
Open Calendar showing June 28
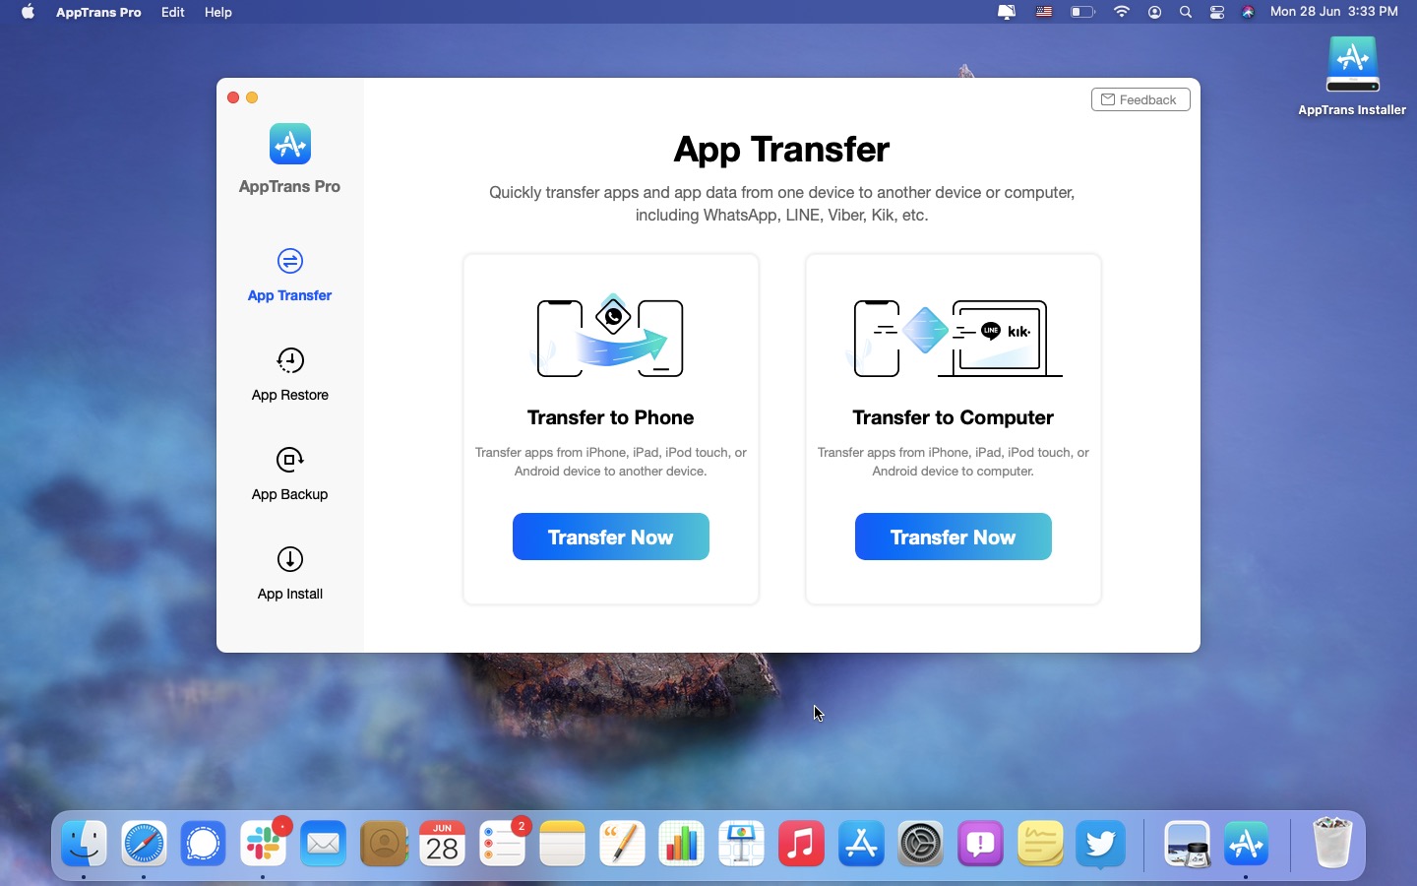pyautogui.click(x=443, y=845)
